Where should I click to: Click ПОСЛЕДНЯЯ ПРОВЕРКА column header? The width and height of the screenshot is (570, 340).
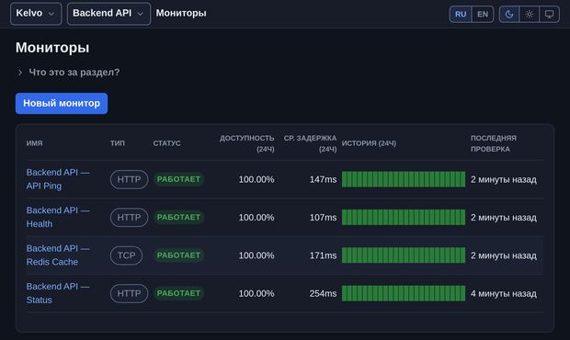click(494, 143)
